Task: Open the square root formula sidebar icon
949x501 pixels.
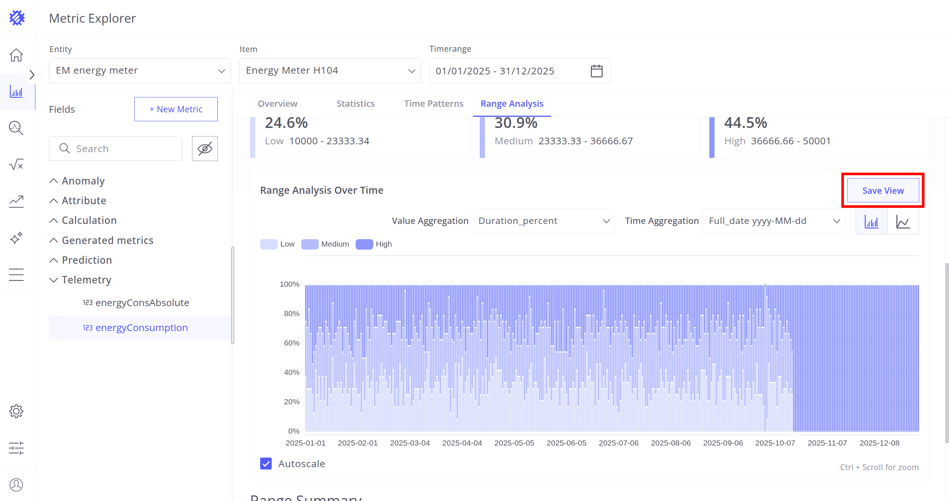Action: click(x=16, y=164)
